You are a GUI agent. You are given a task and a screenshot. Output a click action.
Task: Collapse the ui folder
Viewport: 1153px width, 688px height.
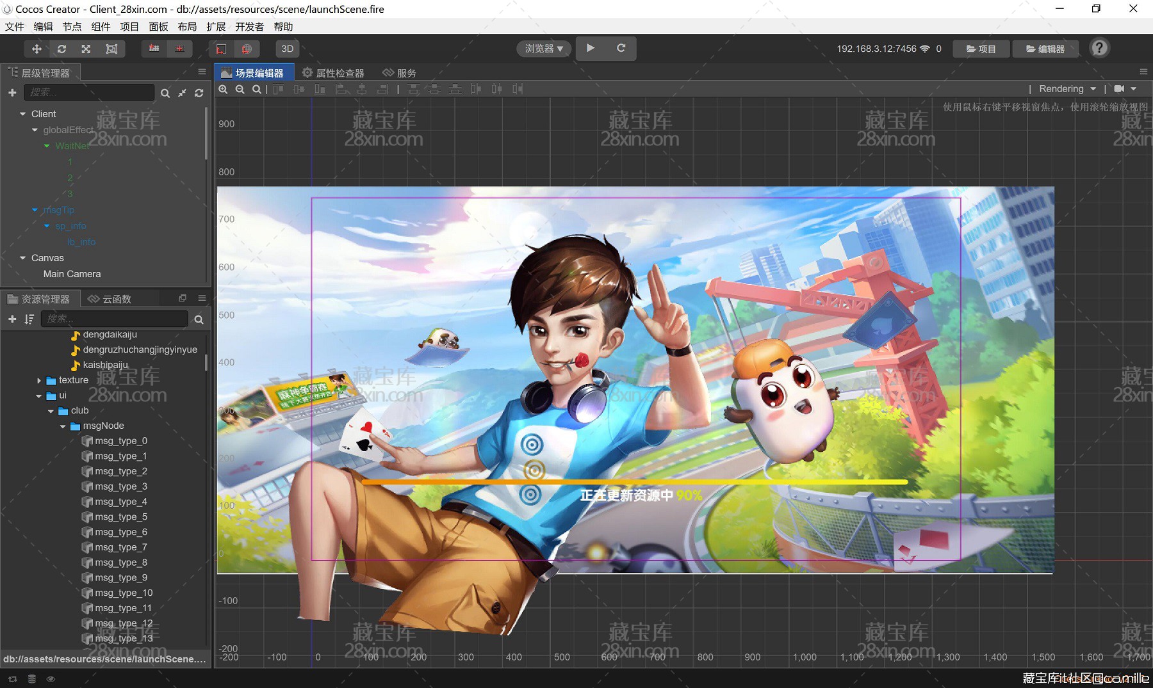pyautogui.click(x=39, y=396)
